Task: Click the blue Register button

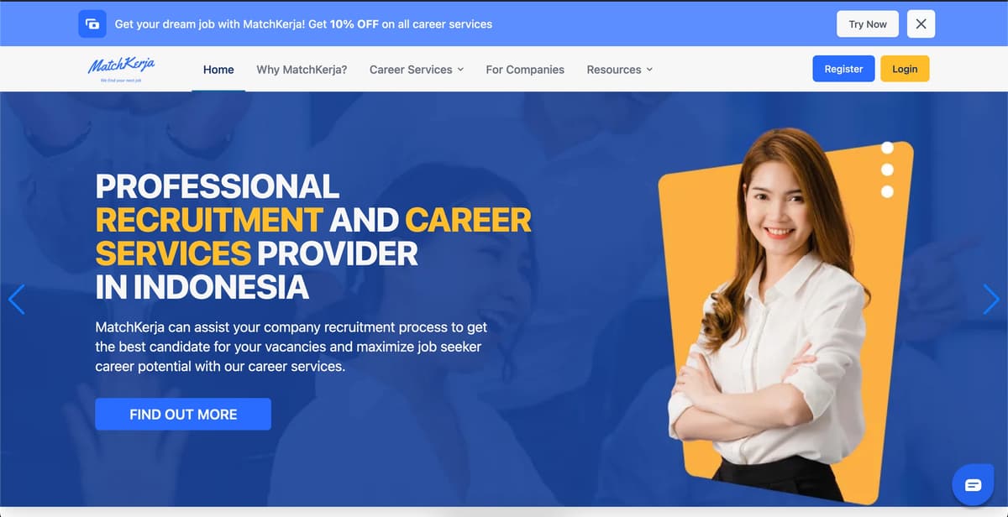Action: [x=843, y=69]
